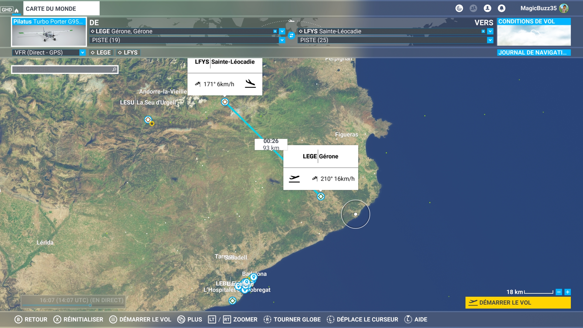Image resolution: width=583 pixels, height=328 pixels.
Task: Expand the departure PISTE (19) dropdown
Action: pyautogui.click(x=282, y=40)
